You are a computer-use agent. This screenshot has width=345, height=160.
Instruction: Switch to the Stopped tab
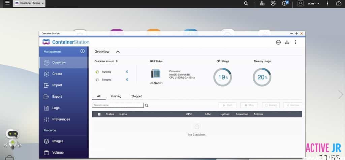coord(137,96)
